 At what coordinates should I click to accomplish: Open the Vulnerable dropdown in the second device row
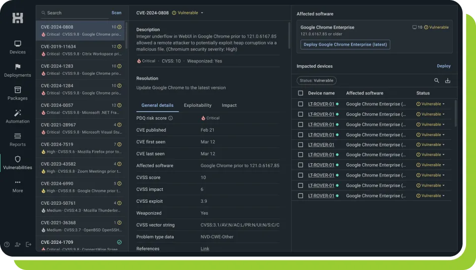[x=430, y=114]
